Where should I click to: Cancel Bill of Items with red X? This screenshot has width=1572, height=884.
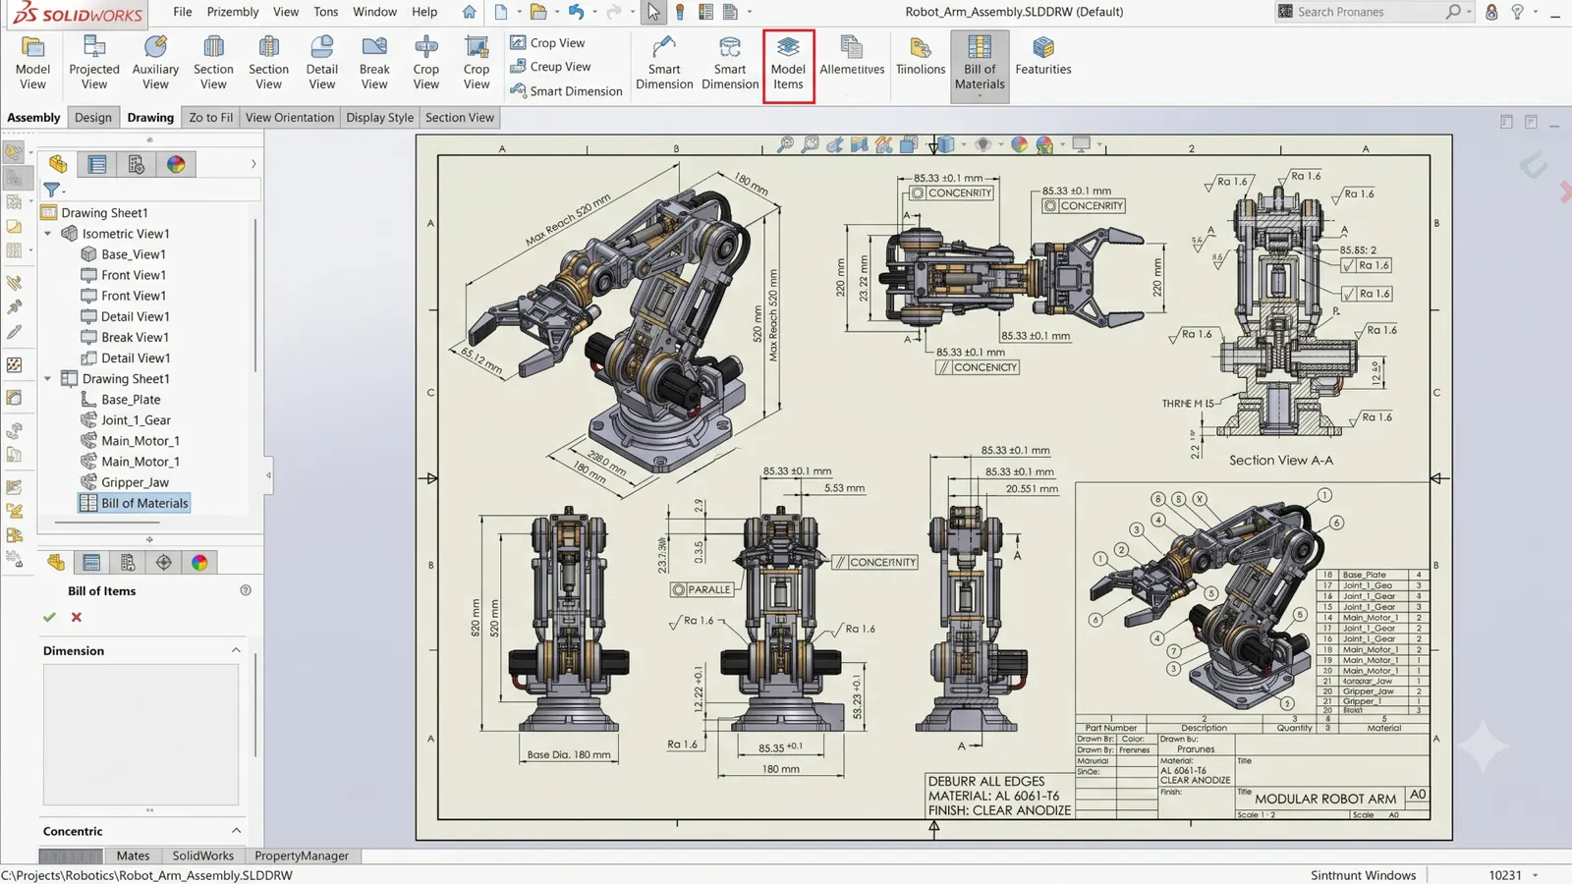77,617
